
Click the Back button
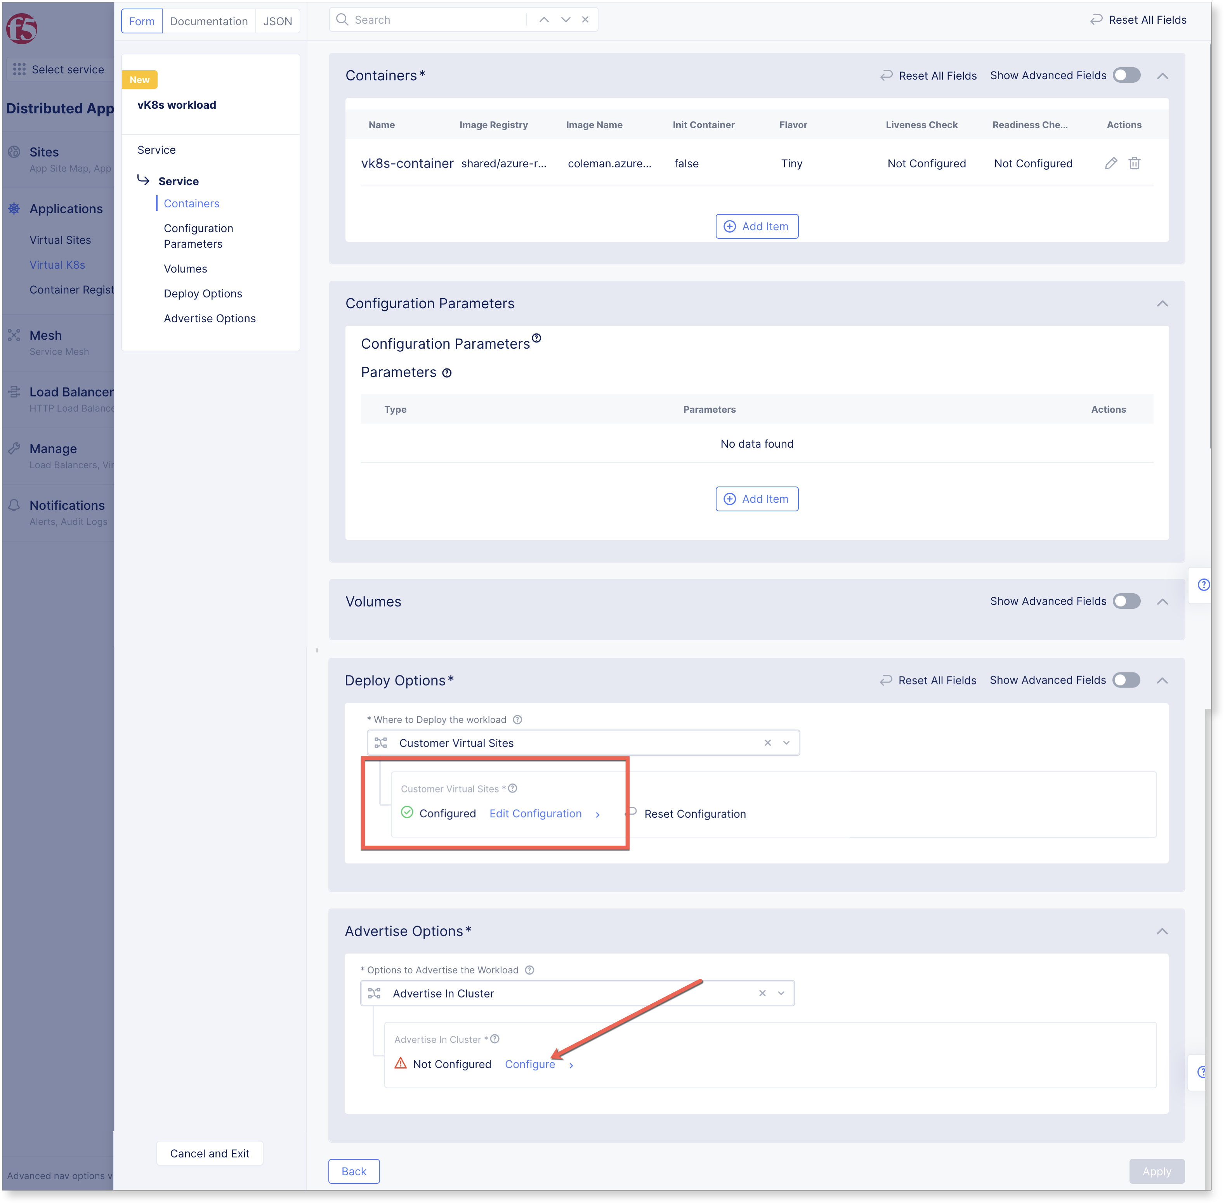354,1171
